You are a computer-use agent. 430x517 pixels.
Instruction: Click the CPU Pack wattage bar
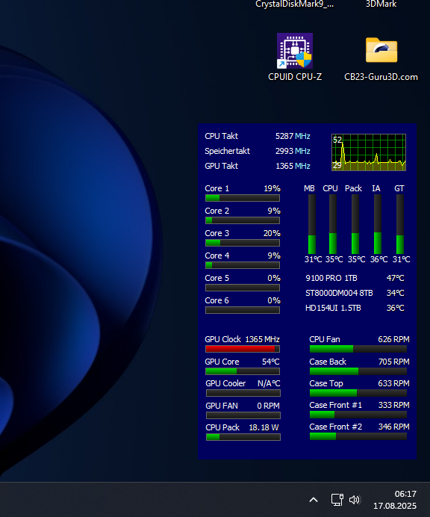pyautogui.click(x=243, y=437)
